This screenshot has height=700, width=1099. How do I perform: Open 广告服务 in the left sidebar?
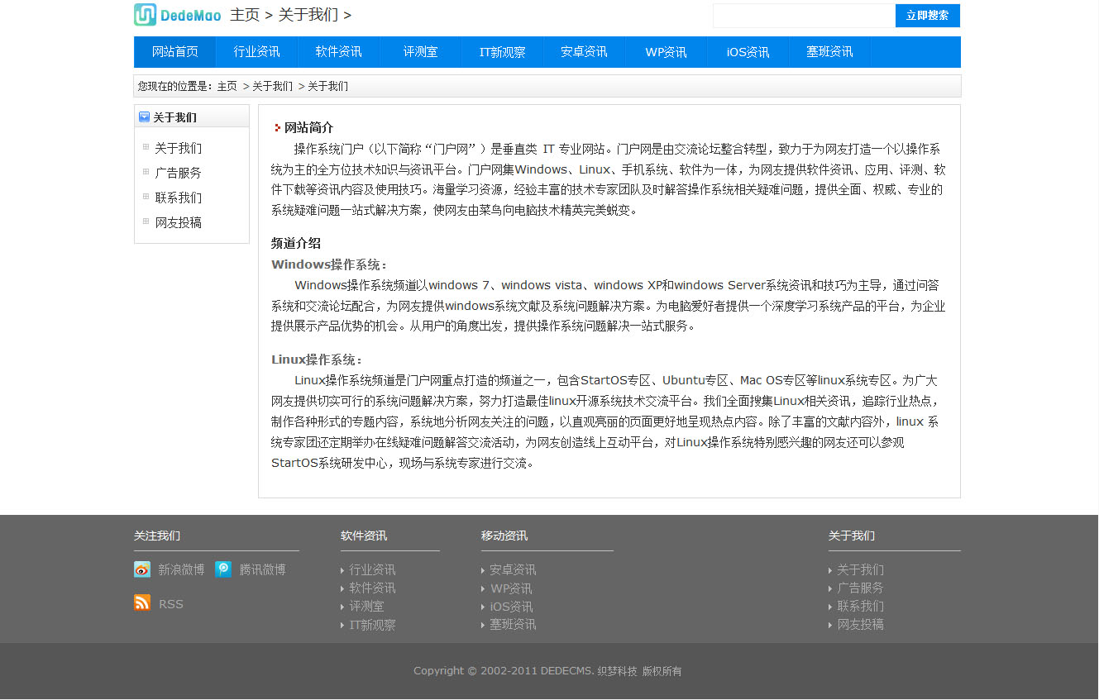[178, 174]
